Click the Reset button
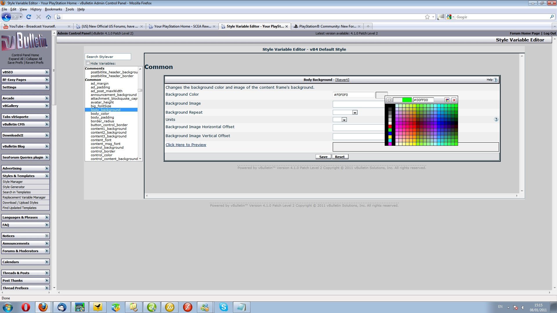This screenshot has width=557, height=313. [340, 157]
